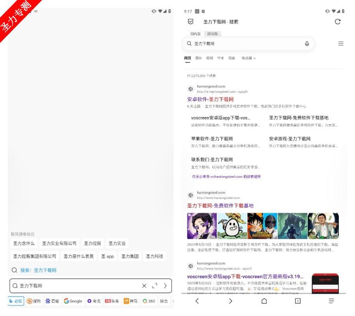This screenshot has height=316, width=355.
Task: Open result voscreen安卓版app下载 官方最新版v3.19
Action: pyautogui.click(x=245, y=276)
